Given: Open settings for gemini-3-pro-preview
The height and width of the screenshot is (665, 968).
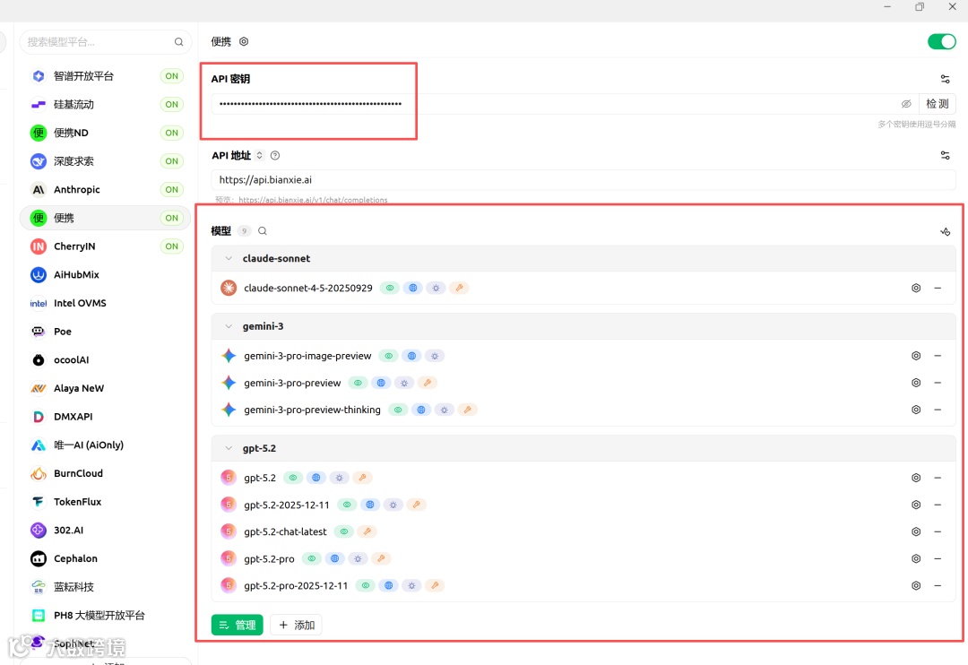Looking at the screenshot, I should click(x=916, y=383).
